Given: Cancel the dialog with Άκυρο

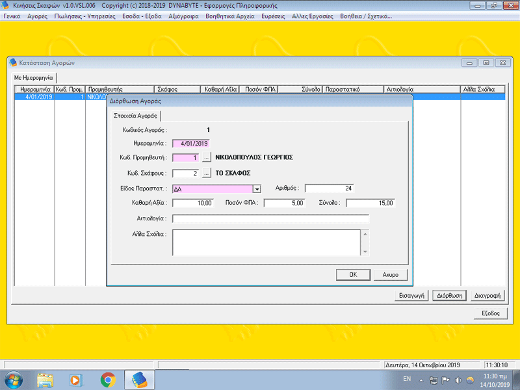Looking at the screenshot, I should point(391,274).
